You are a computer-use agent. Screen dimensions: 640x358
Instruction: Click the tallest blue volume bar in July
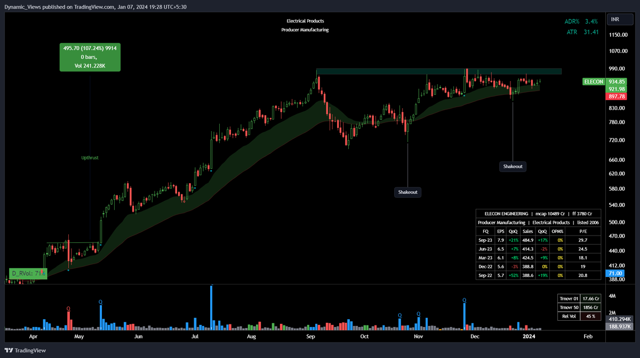(x=211, y=307)
